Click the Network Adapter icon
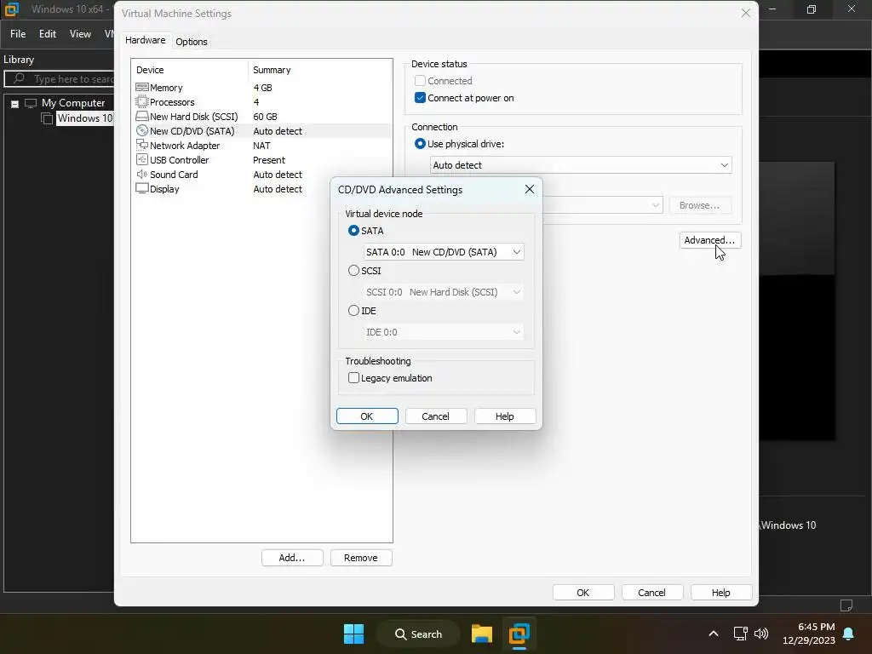 point(142,145)
